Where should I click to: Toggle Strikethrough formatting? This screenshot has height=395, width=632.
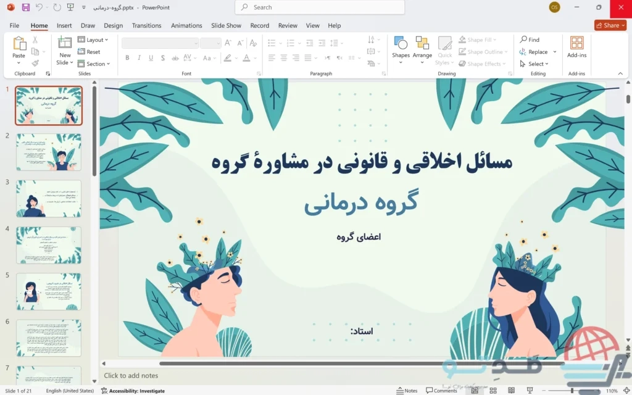175,57
